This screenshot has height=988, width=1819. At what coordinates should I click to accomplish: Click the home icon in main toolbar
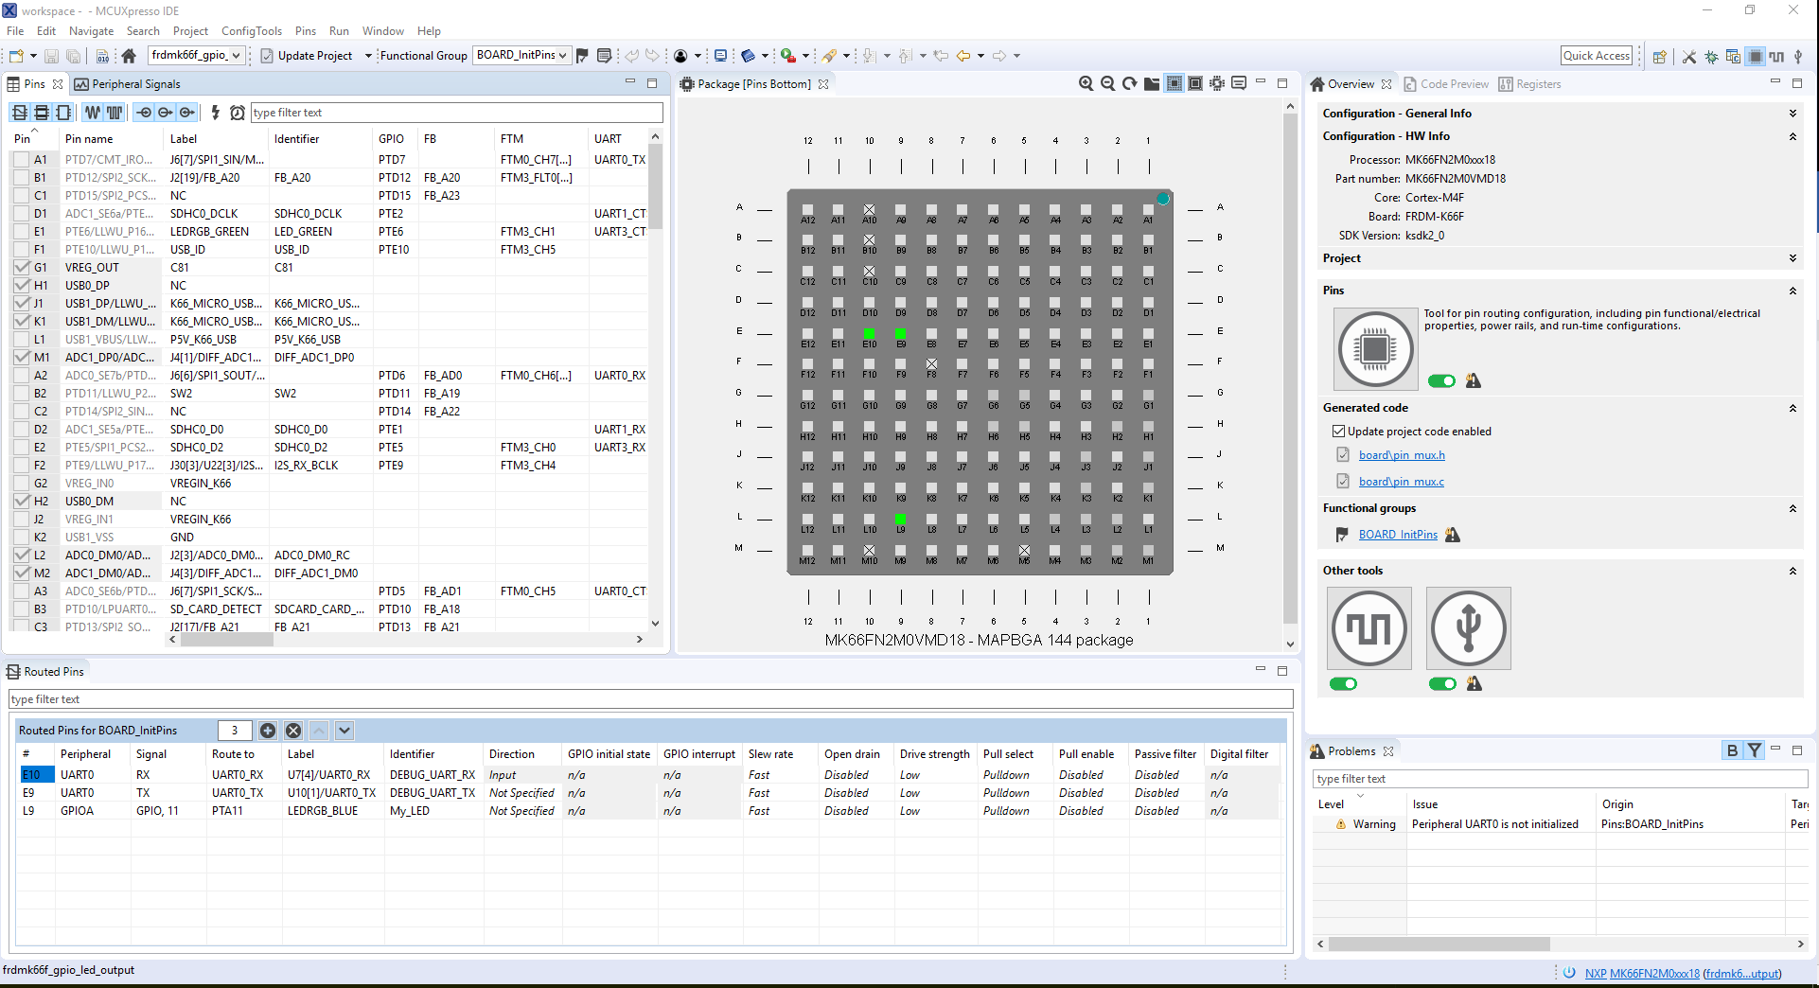pyautogui.click(x=129, y=56)
